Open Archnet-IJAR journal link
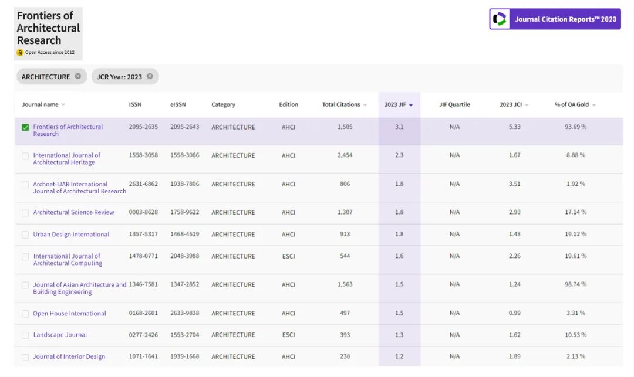The height and width of the screenshot is (377, 634). [x=80, y=187]
